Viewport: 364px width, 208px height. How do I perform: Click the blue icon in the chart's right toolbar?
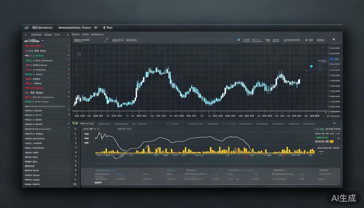click(x=238, y=40)
